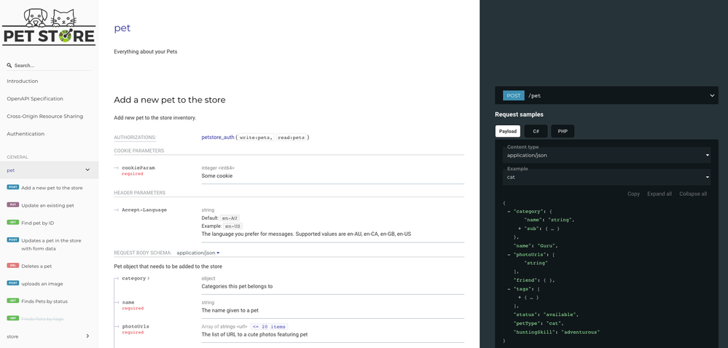The height and width of the screenshot is (348, 728).
Task: Expand the store sidebar section
Action: (x=87, y=336)
